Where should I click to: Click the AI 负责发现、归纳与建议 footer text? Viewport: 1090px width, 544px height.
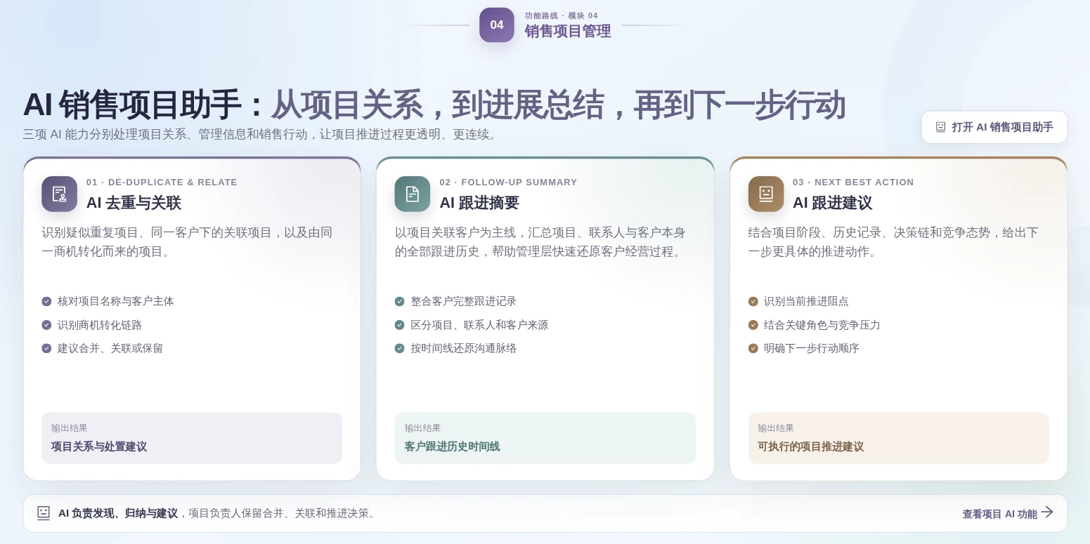(118, 513)
